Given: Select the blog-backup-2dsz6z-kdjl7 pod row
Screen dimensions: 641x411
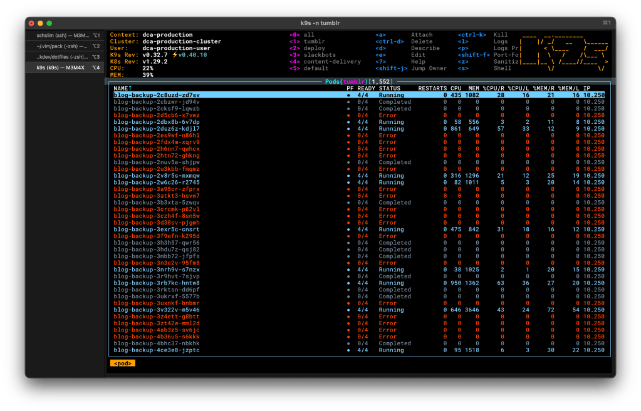Looking at the screenshot, I should click(157, 129).
